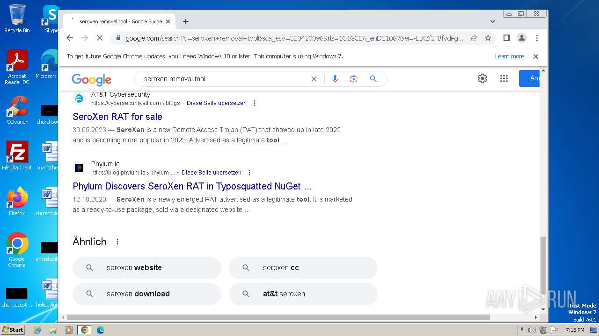Open Windows Media Player from taskbar
The height and width of the screenshot is (336, 599).
tap(69, 330)
